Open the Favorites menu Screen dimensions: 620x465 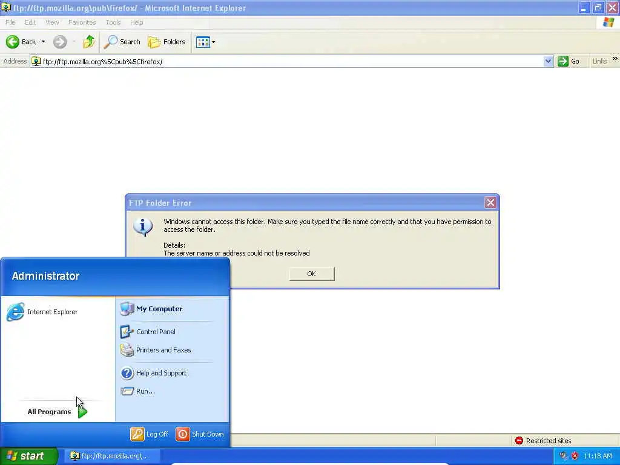click(x=82, y=22)
